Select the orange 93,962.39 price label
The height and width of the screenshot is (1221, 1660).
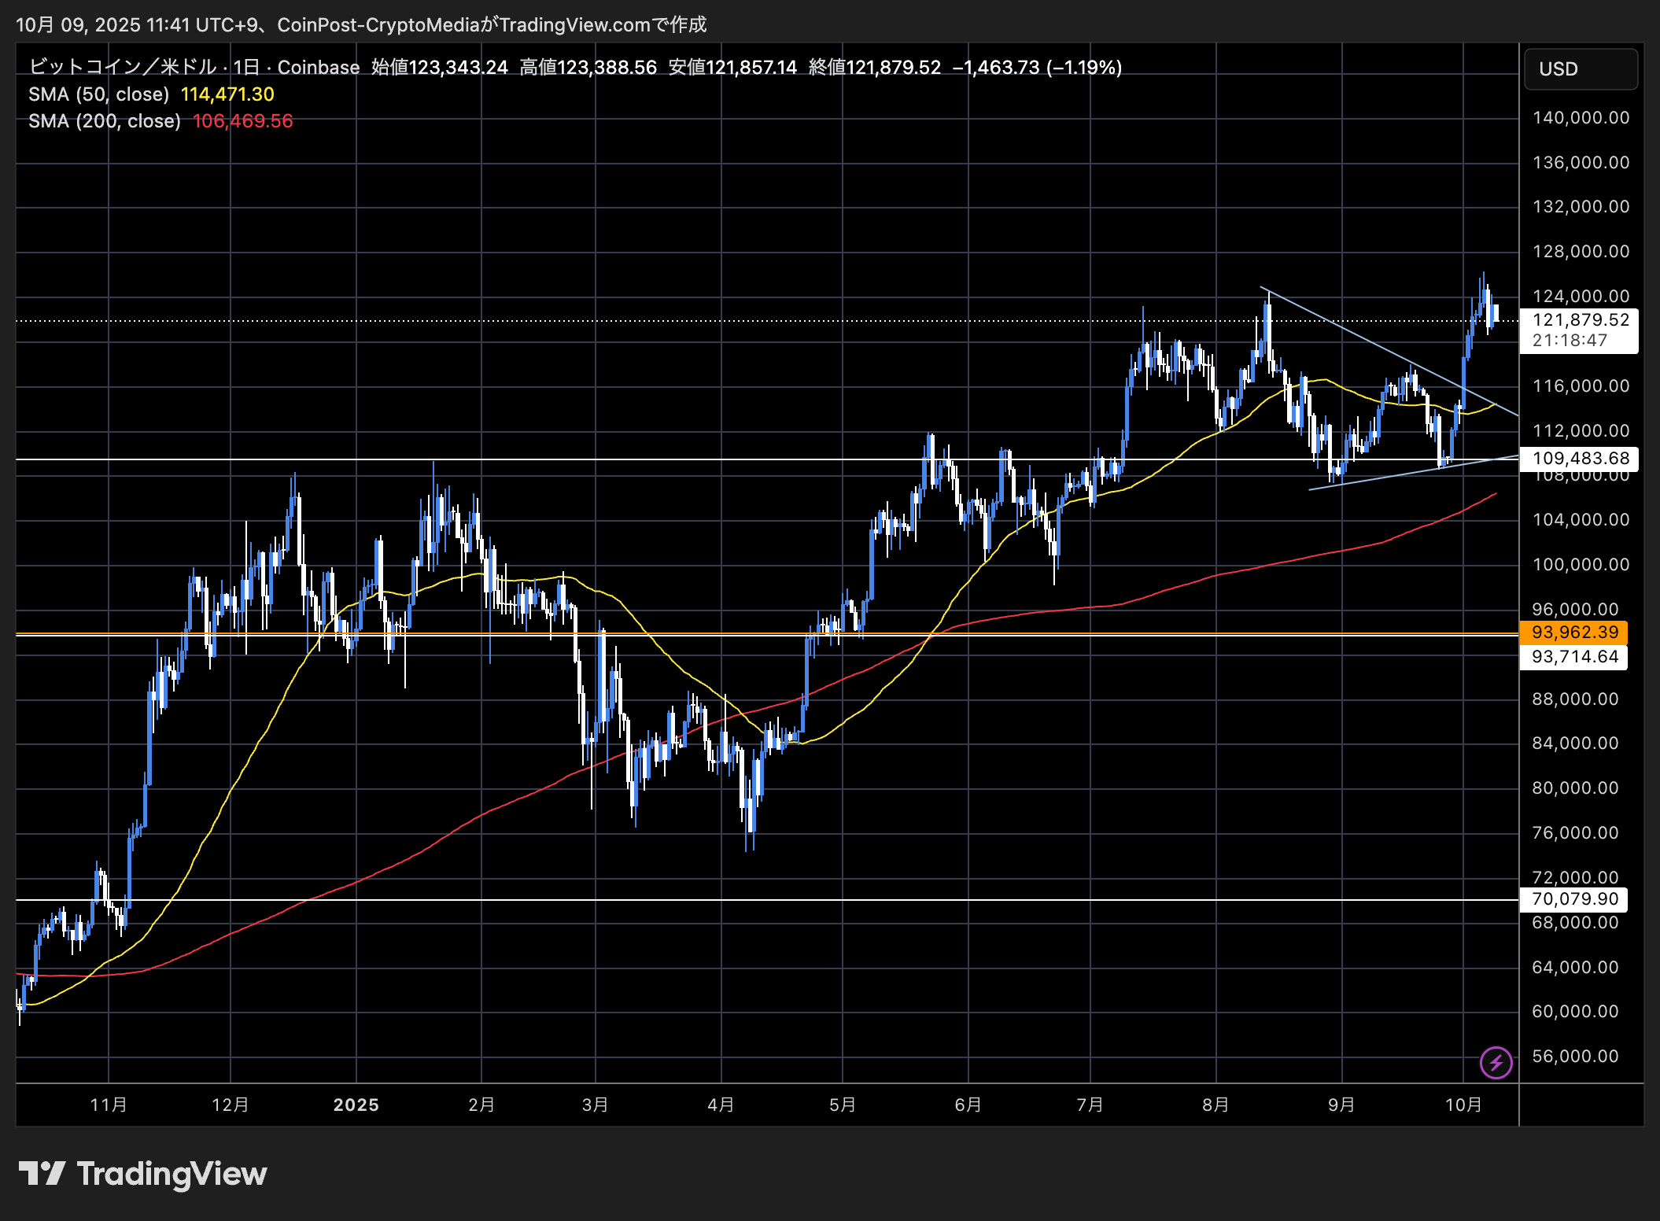pyautogui.click(x=1574, y=633)
